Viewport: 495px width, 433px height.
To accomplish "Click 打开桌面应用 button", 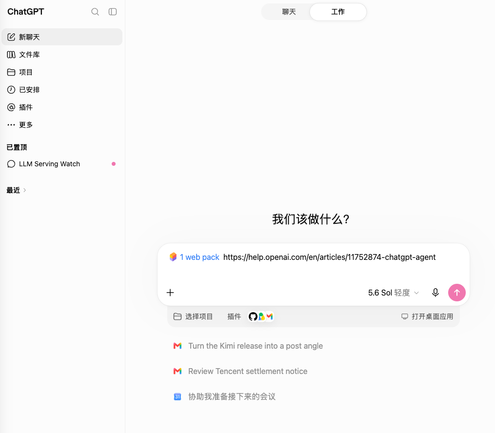I will [427, 316].
